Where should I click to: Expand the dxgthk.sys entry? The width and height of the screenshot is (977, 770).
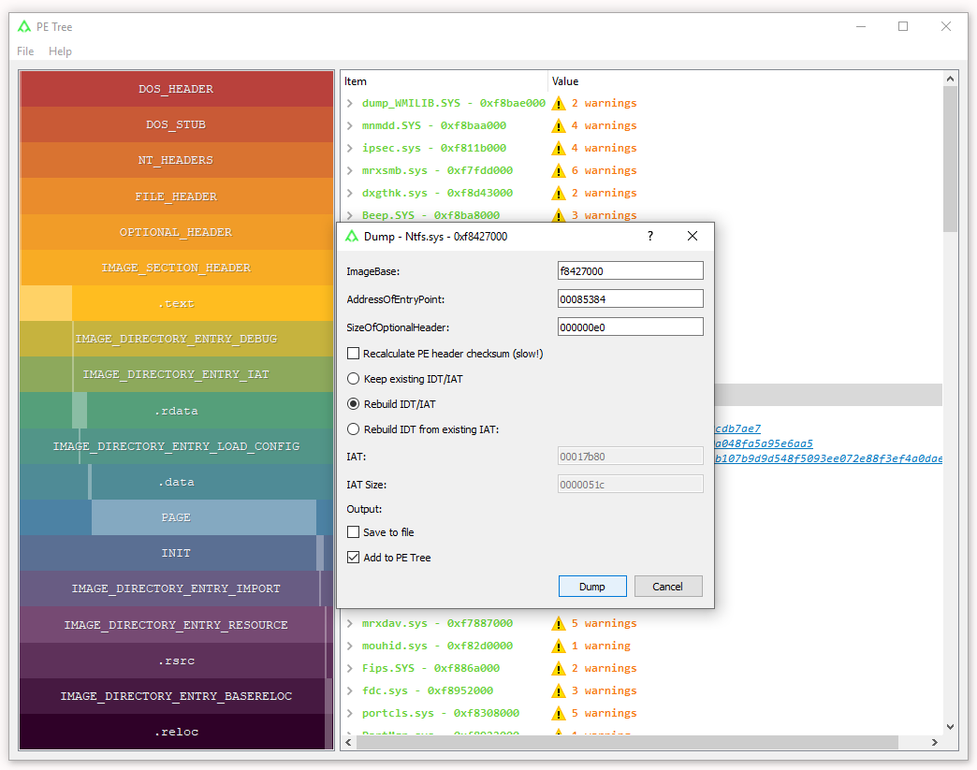pyautogui.click(x=350, y=193)
